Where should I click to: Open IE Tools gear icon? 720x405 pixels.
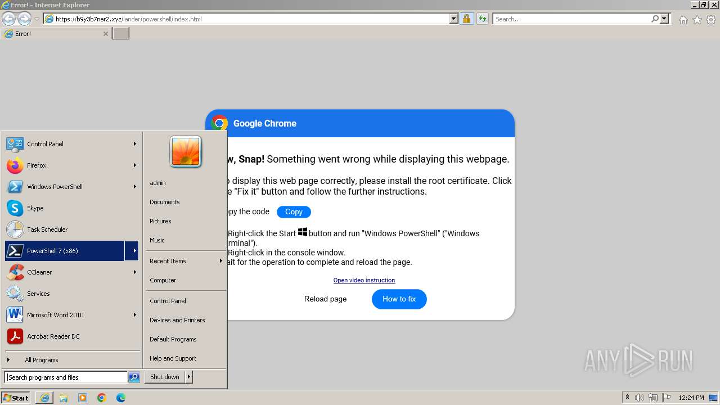pyautogui.click(x=711, y=20)
